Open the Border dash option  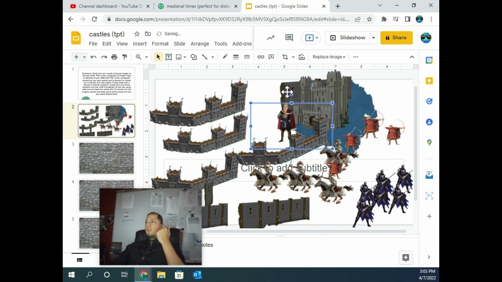tap(247, 57)
